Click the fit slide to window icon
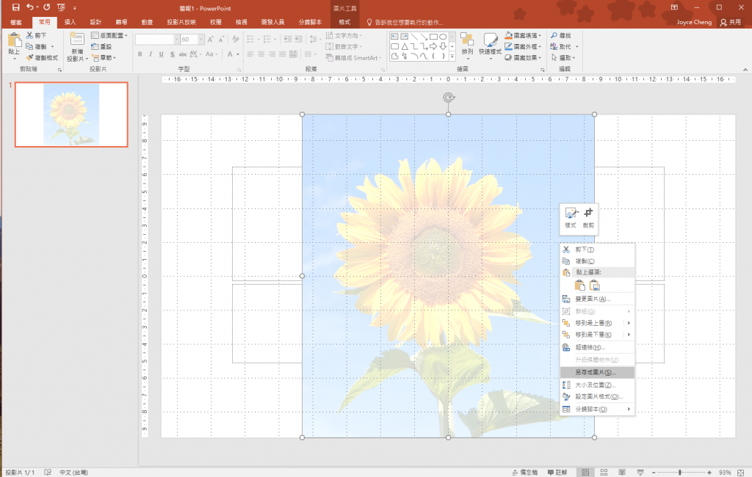Image resolution: width=752 pixels, height=477 pixels. [740, 472]
